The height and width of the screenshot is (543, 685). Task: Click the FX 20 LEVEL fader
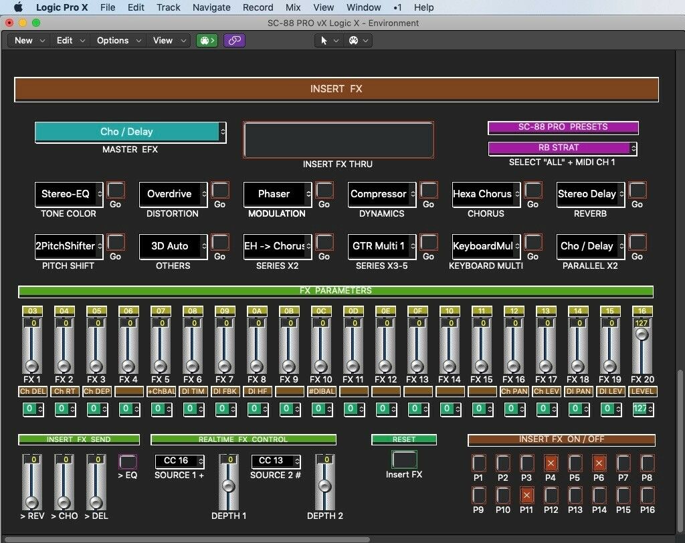point(642,341)
